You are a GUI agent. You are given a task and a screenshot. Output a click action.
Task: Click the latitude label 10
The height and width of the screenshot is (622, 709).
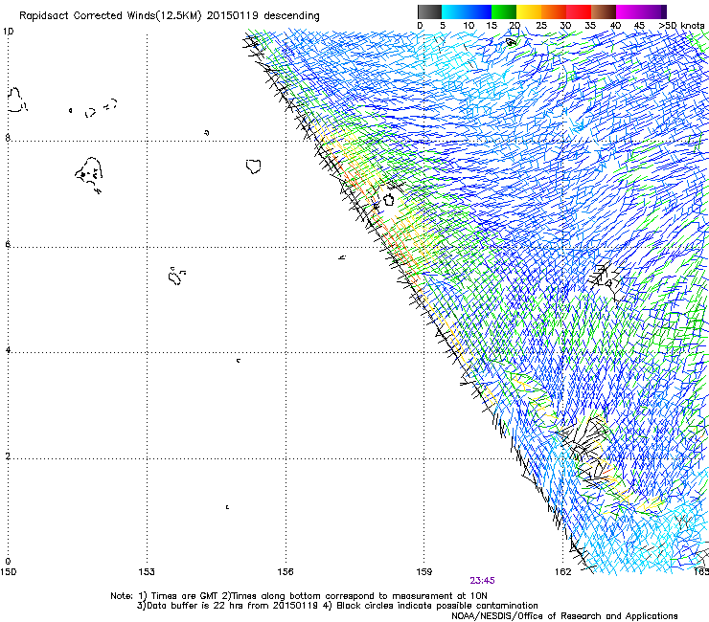point(8,32)
